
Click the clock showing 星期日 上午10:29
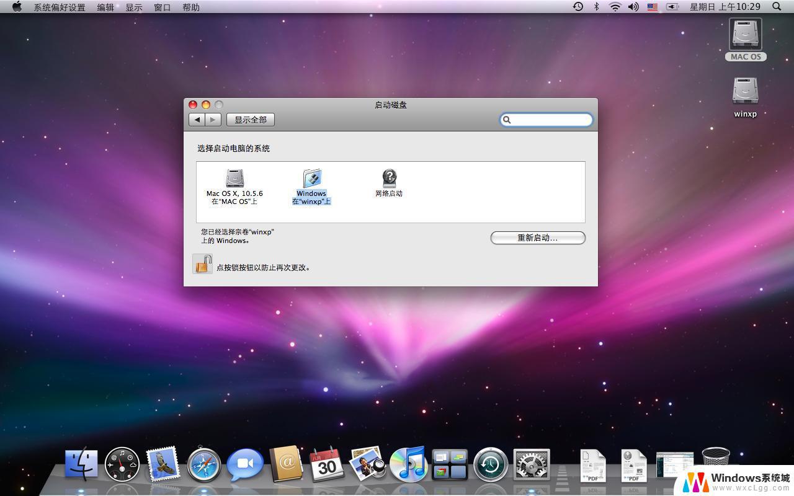[x=725, y=7]
